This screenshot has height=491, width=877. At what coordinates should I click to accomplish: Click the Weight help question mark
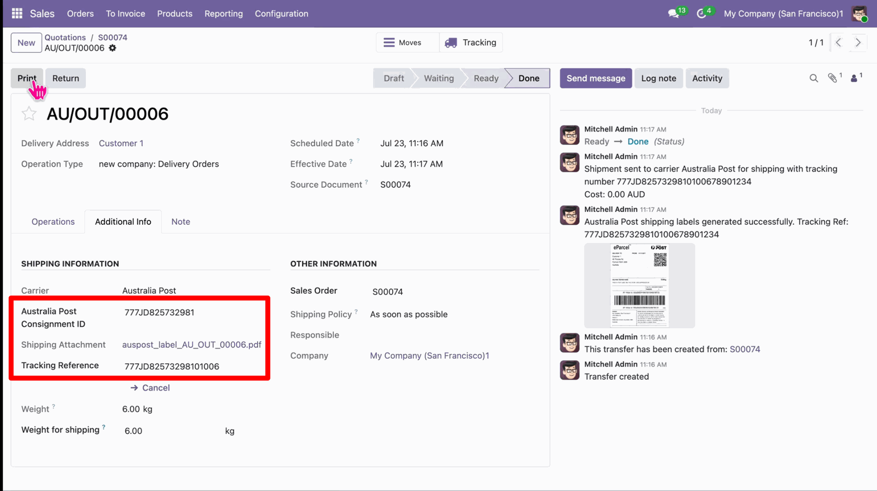coord(53,407)
